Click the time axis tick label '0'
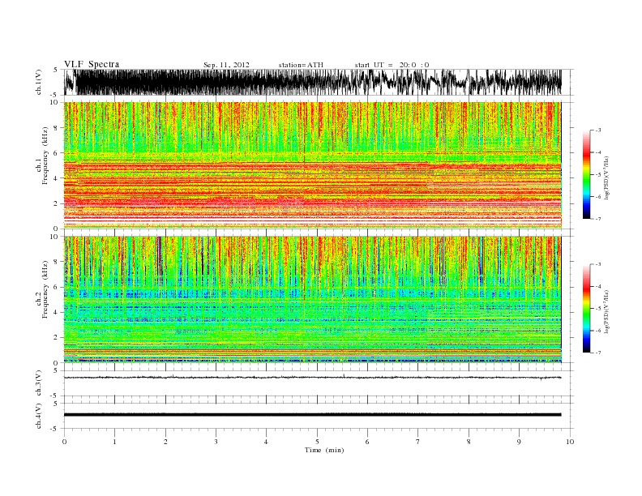Screen dimensions: 642x496 (64, 442)
